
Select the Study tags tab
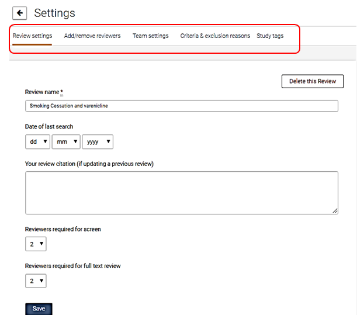pyautogui.click(x=270, y=36)
